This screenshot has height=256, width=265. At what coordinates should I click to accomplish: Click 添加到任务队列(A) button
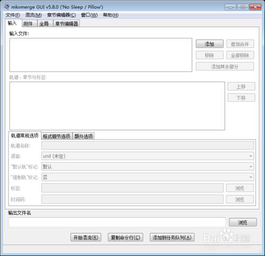[x=172, y=237]
